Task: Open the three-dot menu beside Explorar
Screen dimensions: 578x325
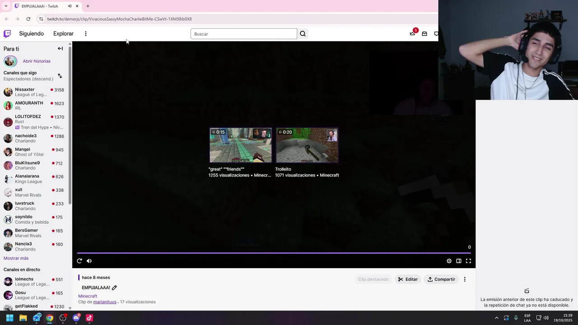Action: [x=85, y=34]
